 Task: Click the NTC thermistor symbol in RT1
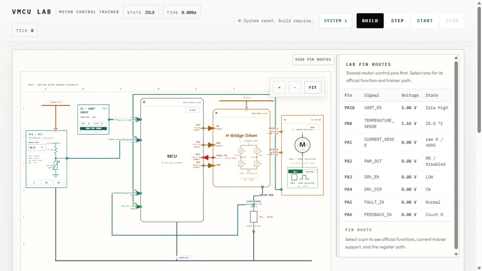(56, 165)
